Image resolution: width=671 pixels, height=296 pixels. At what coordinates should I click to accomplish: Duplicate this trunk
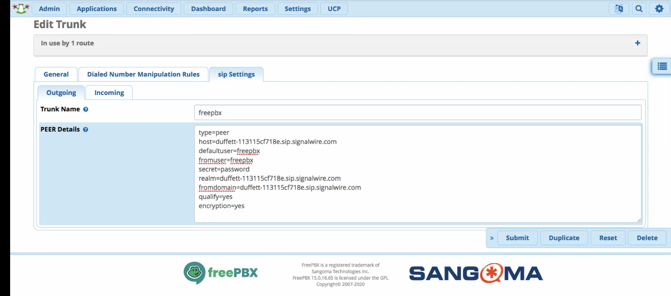point(564,238)
